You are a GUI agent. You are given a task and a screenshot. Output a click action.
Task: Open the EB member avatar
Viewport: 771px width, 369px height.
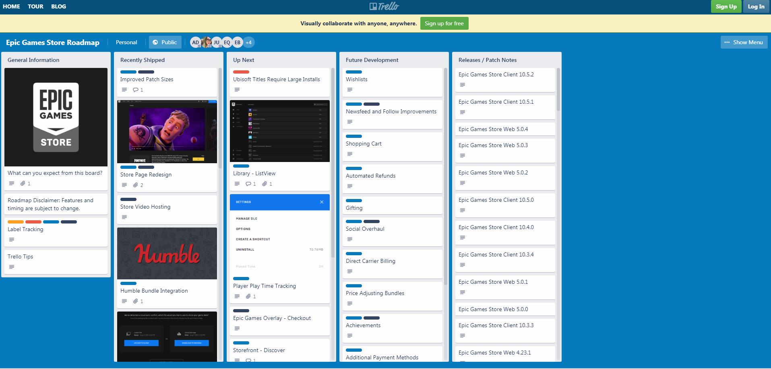pyautogui.click(x=238, y=42)
